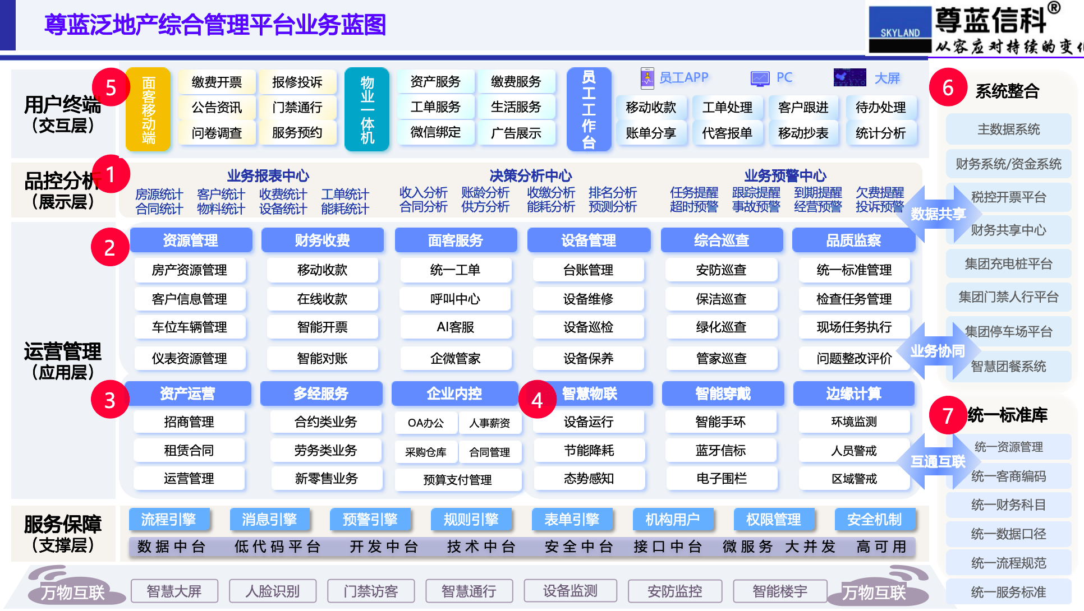Click the 互通互联 double arrow
Viewport: 1084px width, 611px height.
click(x=938, y=461)
